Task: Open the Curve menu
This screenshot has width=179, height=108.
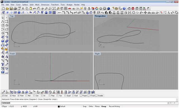Action: 18,5
